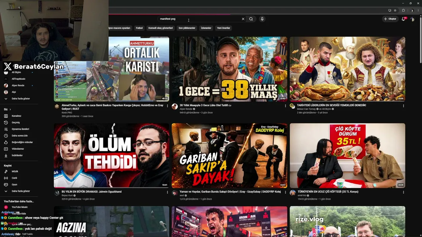
Task: Open options menu for 'Yaman ve Haydar' video
Action: [286, 192]
